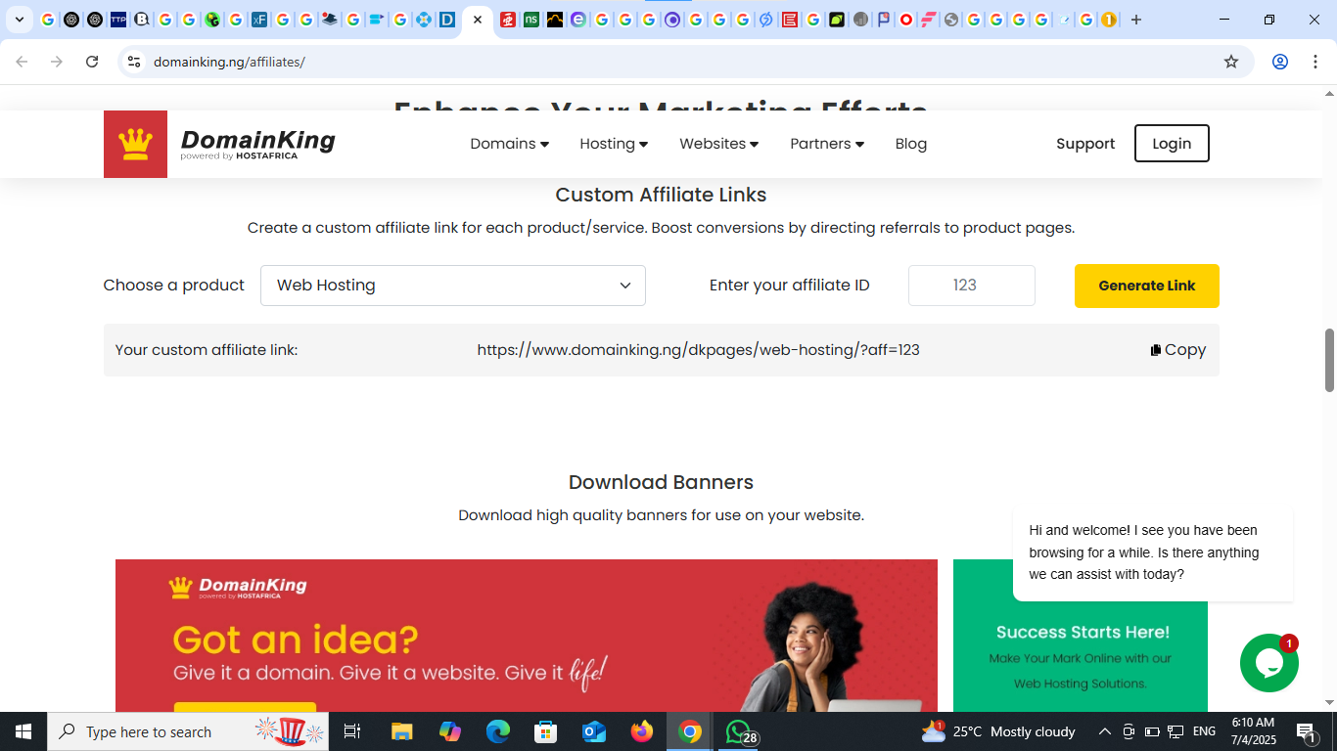Expand the Partners menu
Image resolution: width=1337 pixels, height=751 pixels.
point(827,144)
